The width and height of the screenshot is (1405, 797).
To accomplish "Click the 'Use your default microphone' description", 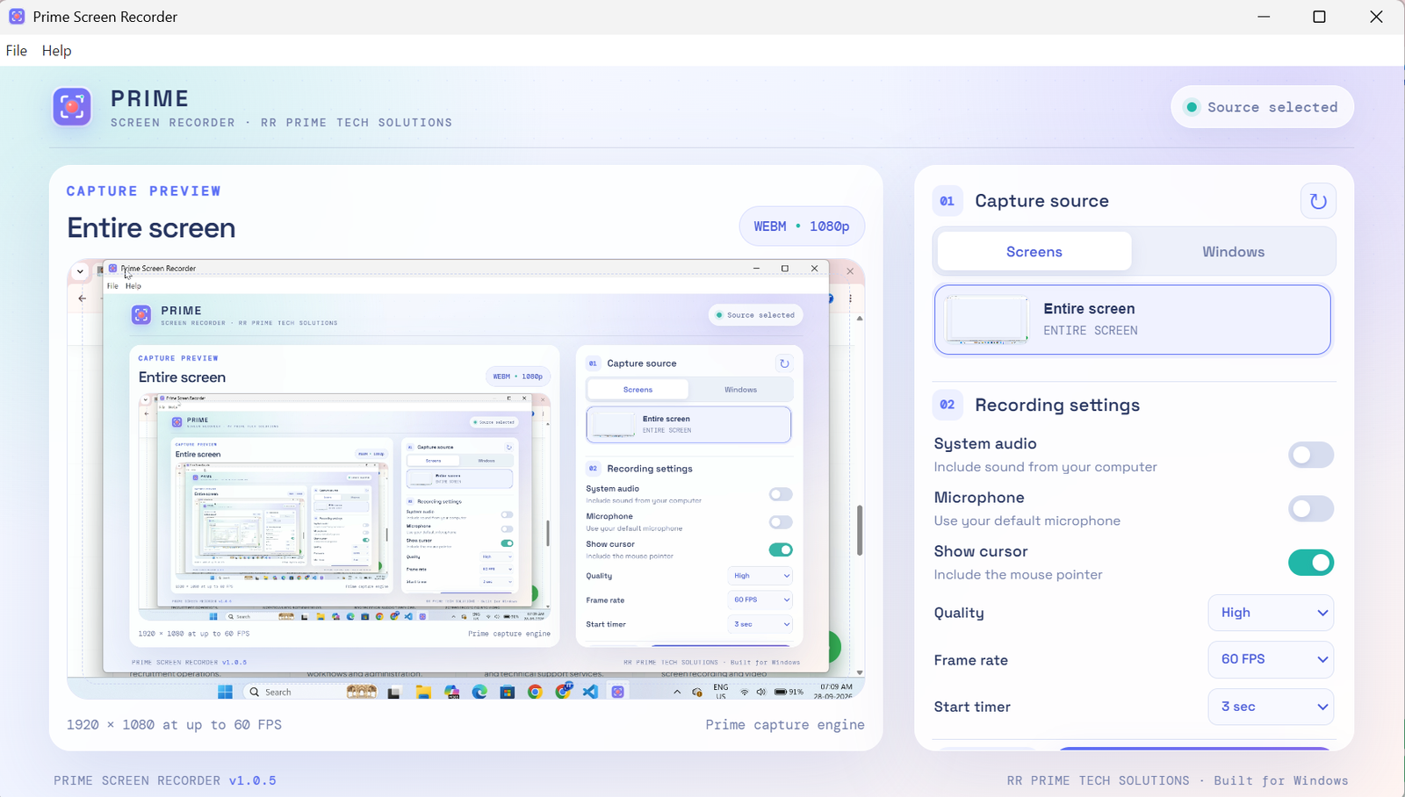I will point(1027,521).
